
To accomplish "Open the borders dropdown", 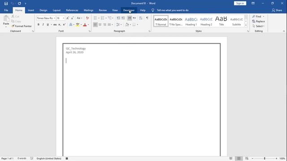I will 138,25.
